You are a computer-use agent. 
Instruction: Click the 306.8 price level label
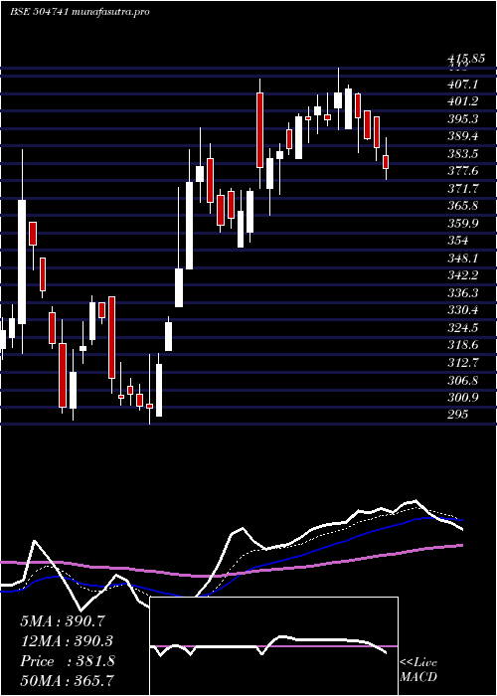coord(462,381)
